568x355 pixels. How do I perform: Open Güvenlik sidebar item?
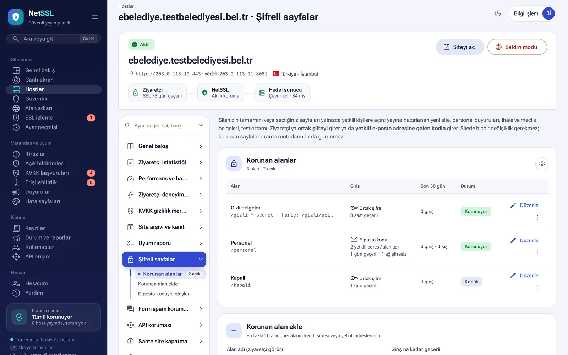pyautogui.click(x=54, y=99)
